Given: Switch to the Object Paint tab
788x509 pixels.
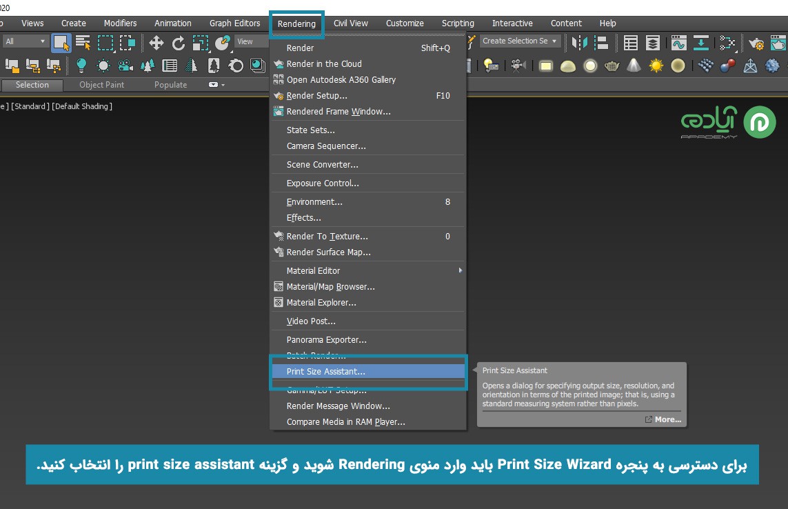Looking at the screenshot, I should coord(101,85).
